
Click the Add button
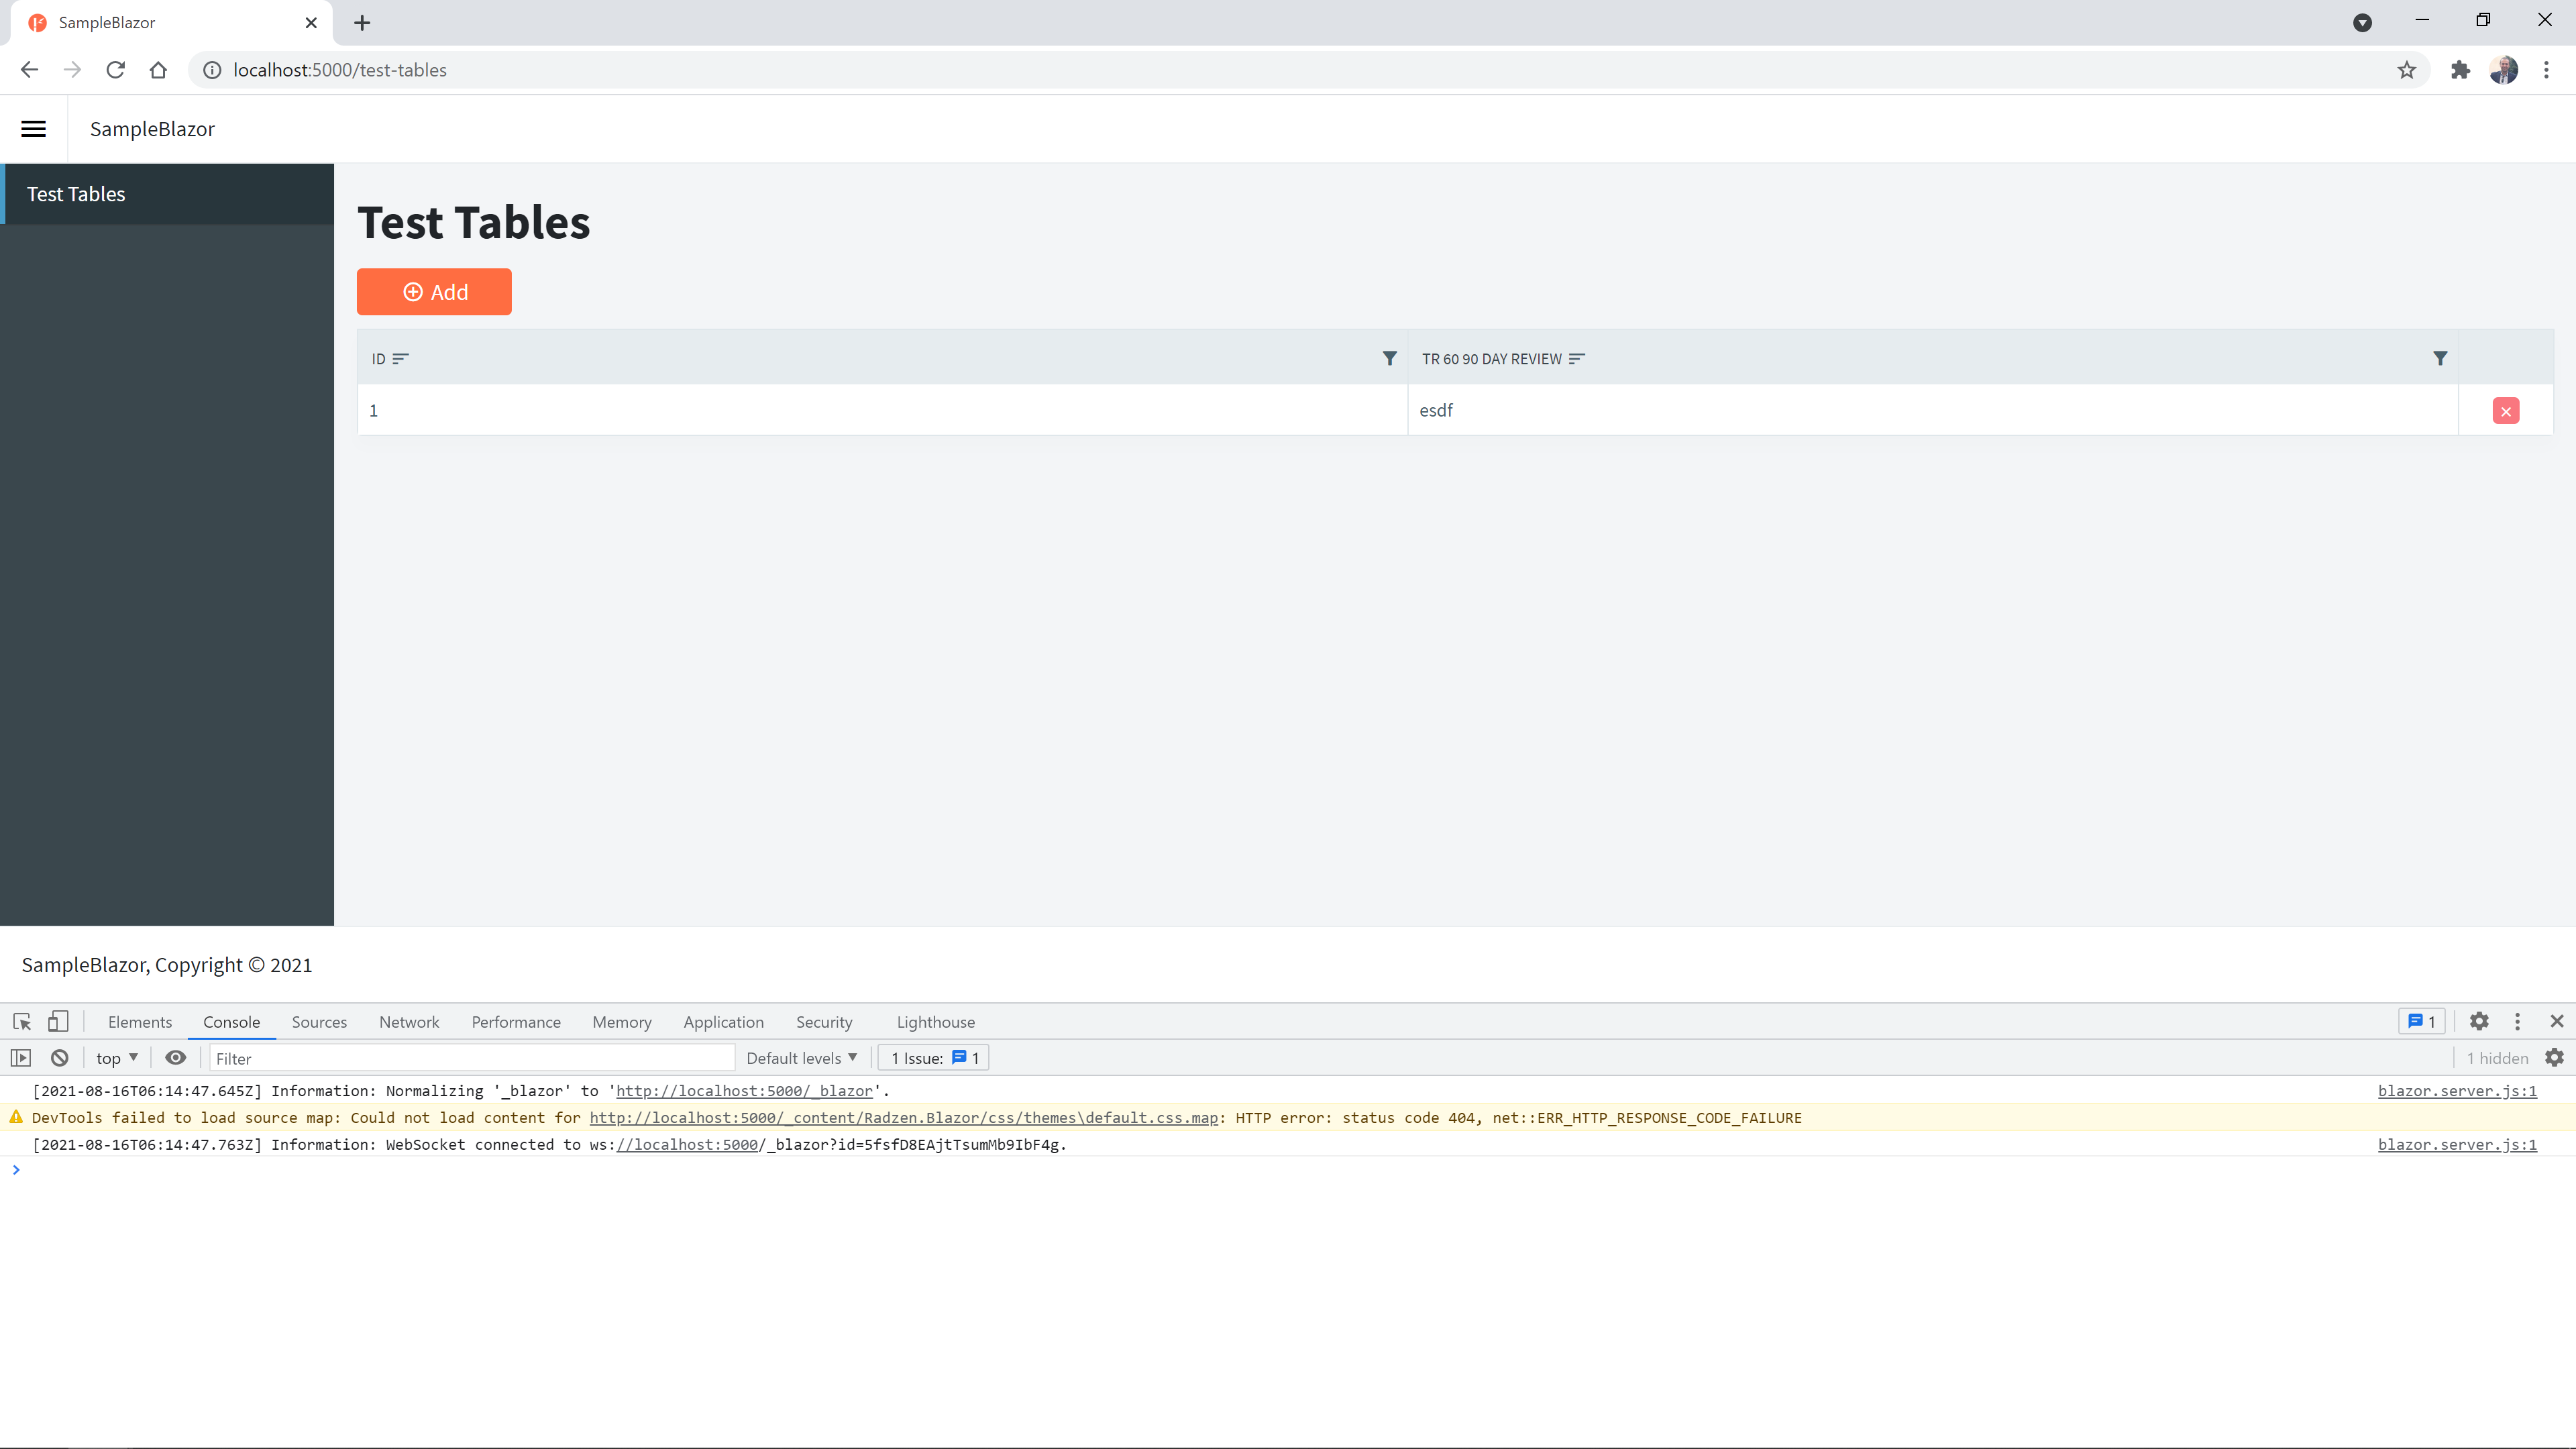tap(433, 291)
